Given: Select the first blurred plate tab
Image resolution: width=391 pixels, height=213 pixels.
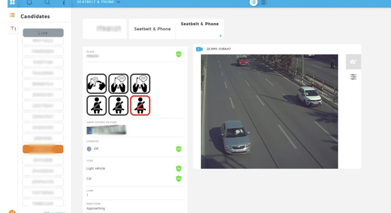Looking at the screenshot, I should coord(104,29).
